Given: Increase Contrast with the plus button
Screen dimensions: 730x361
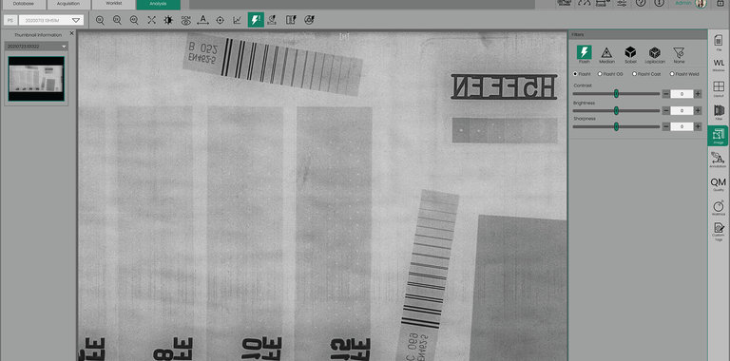Looking at the screenshot, I should 698,94.
